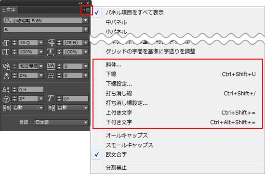The width and height of the screenshot is (265, 174).
Task: Click the space-after-character icon
Action: pos(51,108)
